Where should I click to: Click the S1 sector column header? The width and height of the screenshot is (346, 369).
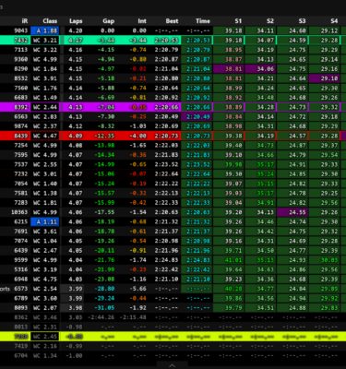pyautogui.click(x=238, y=21)
